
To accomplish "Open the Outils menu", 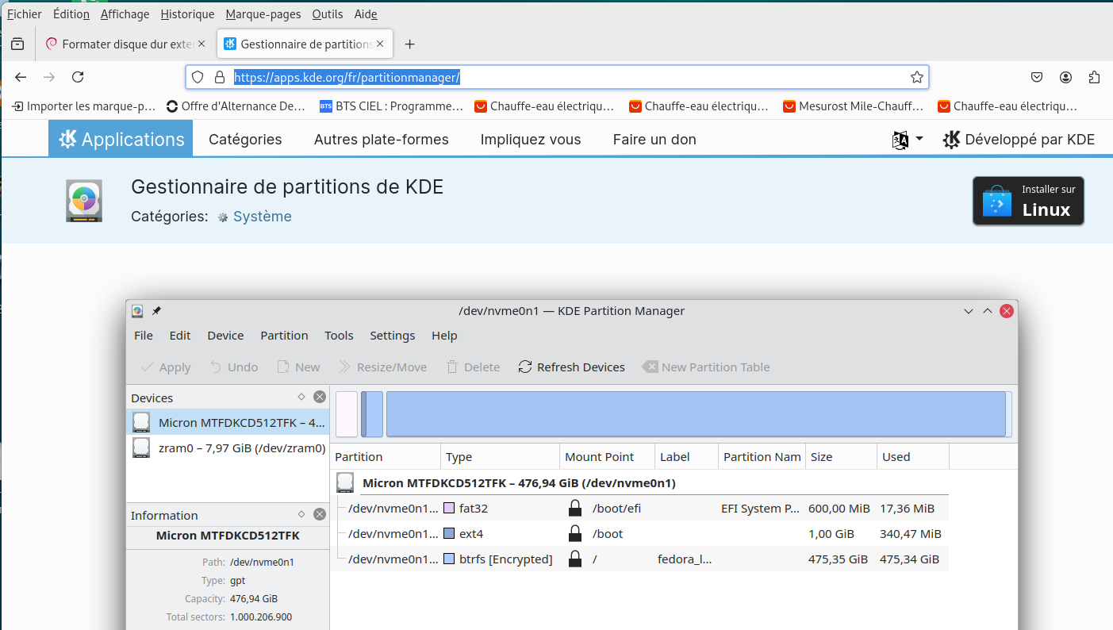I will pos(328,14).
